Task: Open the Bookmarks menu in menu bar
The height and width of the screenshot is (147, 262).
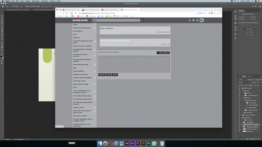Action: 36,1
